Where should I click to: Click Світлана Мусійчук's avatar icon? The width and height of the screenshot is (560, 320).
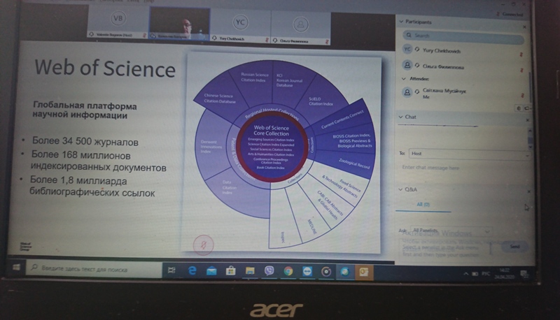point(407,92)
